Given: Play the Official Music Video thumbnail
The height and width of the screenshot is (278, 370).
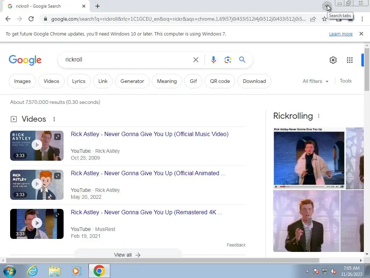Looking at the screenshot, I should (37, 145).
